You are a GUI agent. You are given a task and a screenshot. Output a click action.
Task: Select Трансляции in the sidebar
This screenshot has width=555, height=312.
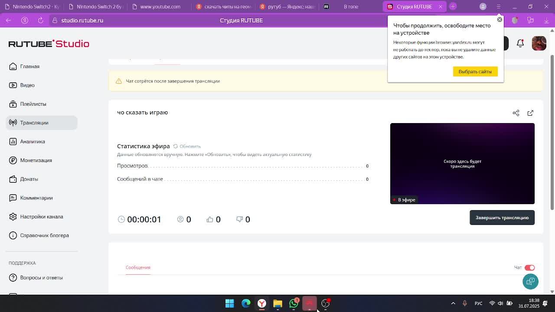click(42, 123)
